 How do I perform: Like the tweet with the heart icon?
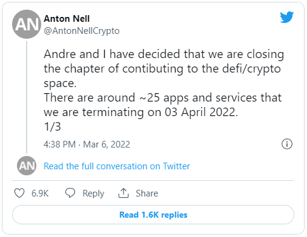point(19,193)
